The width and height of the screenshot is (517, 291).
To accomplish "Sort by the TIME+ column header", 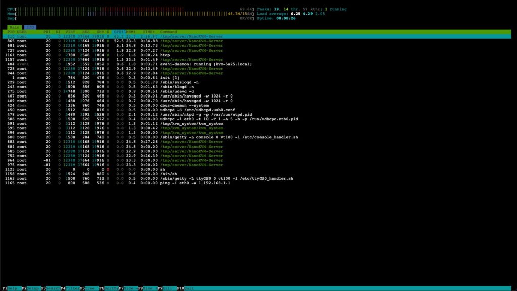I will pyautogui.click(x=149, y=32).
